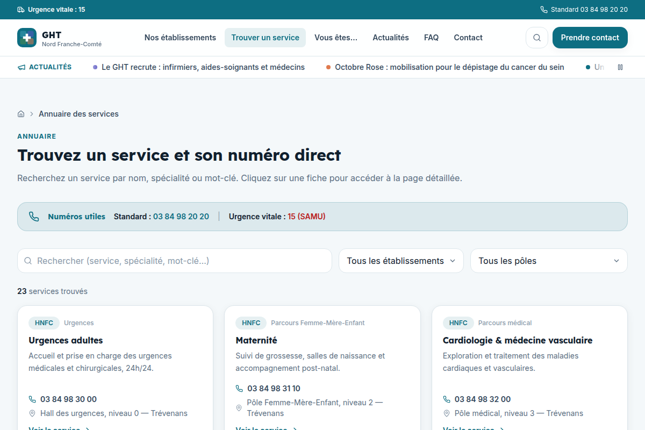Click the 15 (SAMU) emergency number
Screen dimensions: 645x430
306,217
